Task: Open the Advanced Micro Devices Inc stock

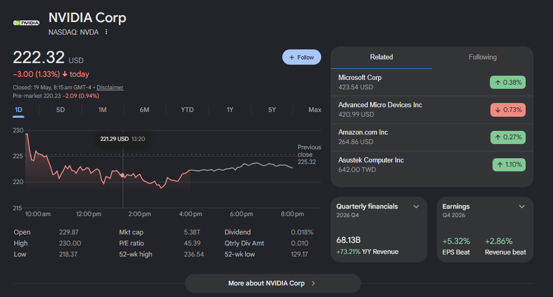Action: point(432,110)
